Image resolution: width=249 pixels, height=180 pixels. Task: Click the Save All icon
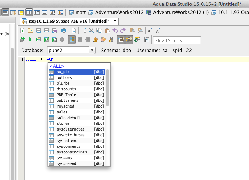pyautogui.click(x=54, y=30)
